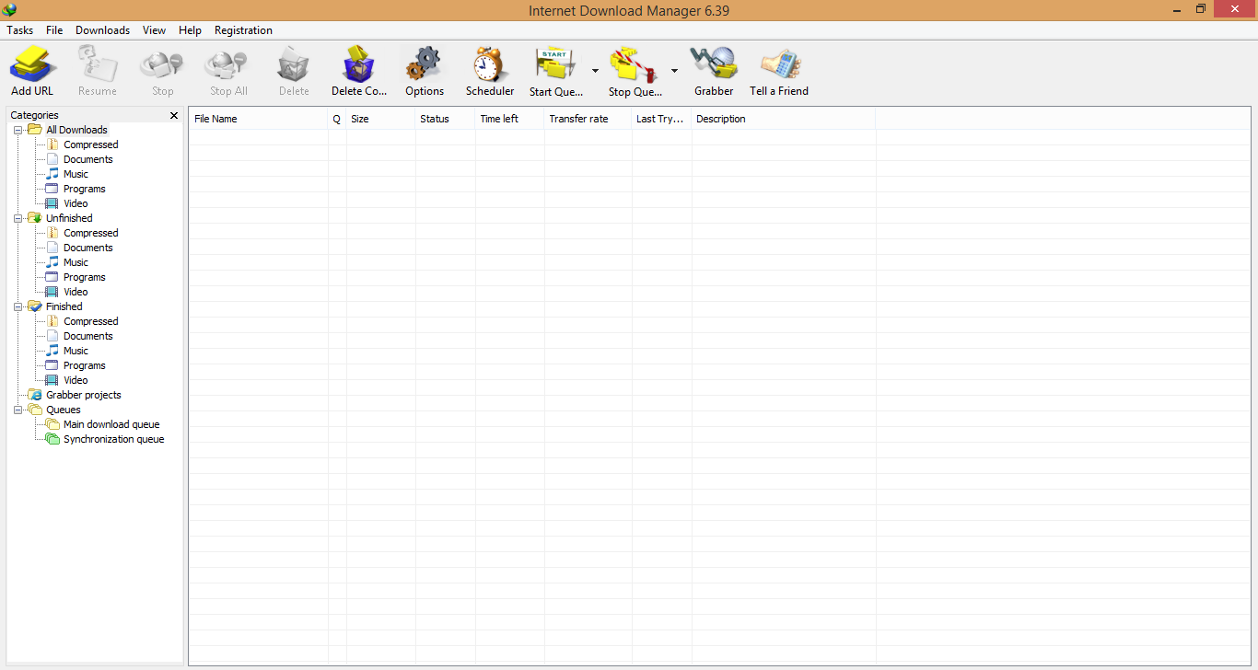
Task: Minimize the Internet Download Manager window
Action: 1178,9
